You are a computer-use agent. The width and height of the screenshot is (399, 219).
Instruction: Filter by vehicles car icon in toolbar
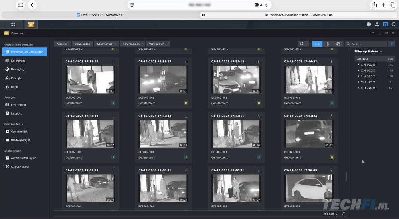click(338, 44)
